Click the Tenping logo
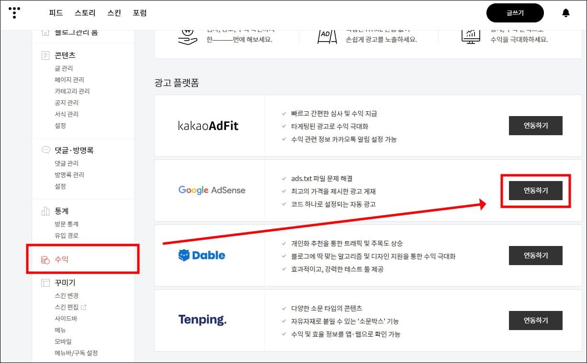Viewport: 587px width, 363px height. (202, 320)
